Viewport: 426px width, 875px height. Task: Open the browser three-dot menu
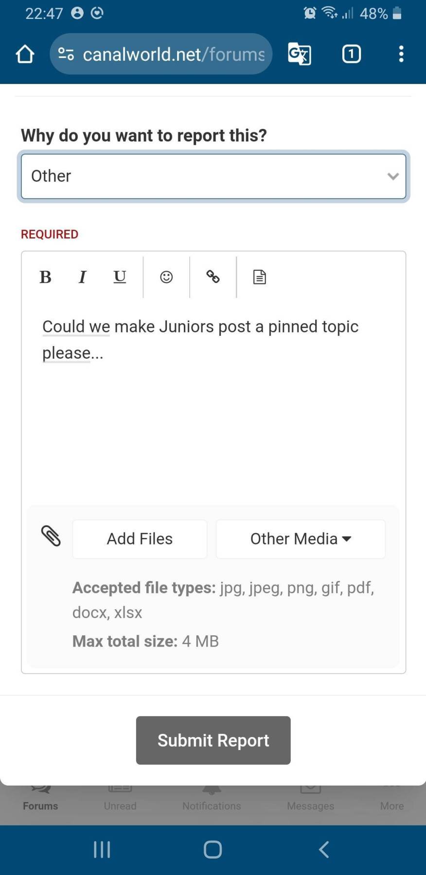coord(401,54)
